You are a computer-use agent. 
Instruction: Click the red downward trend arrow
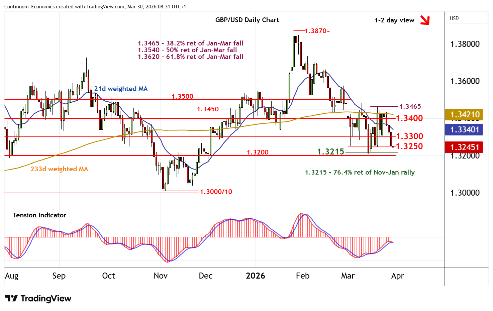[x=425, y=20]
